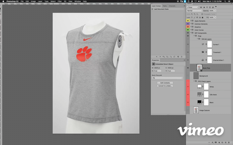This screenshot has height=145, width=233.
Task: Show the Image Capture layer
Action: tap(188, 110)
